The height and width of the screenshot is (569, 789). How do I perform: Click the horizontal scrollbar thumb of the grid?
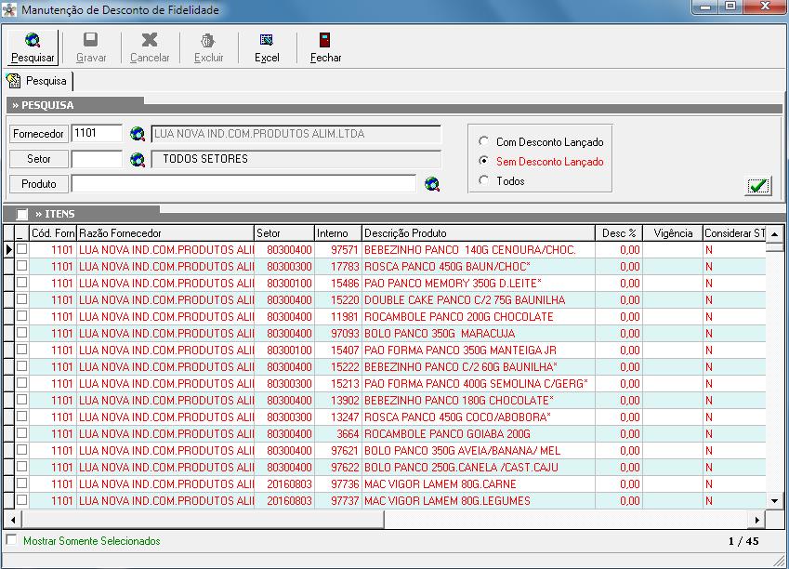(x=203, y=520)
